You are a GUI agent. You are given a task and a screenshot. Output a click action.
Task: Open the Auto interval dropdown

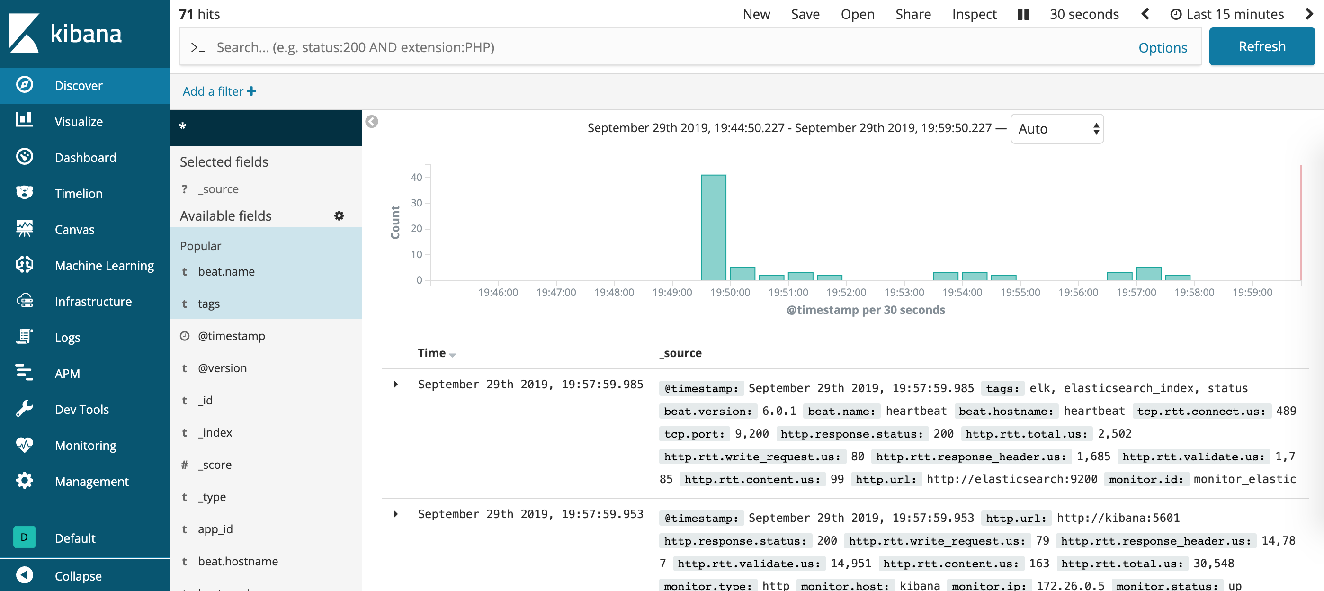pyautogui.click(x=1057, y=128)
